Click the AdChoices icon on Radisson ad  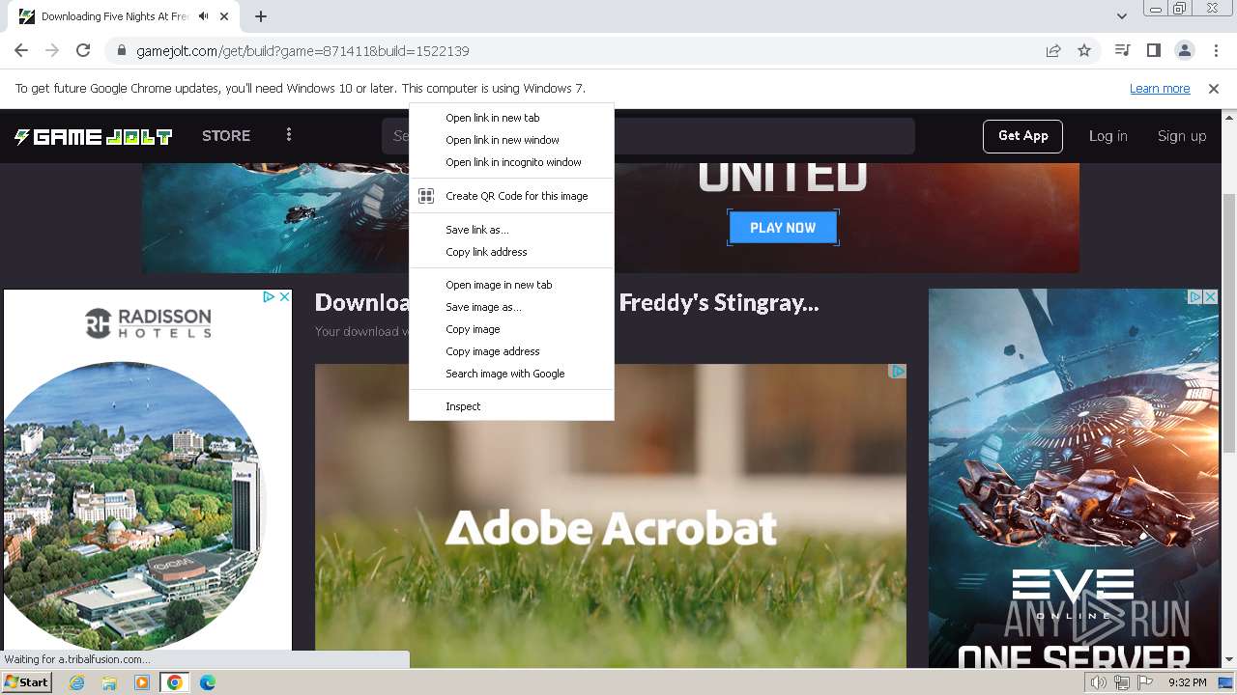pos(270,296)
